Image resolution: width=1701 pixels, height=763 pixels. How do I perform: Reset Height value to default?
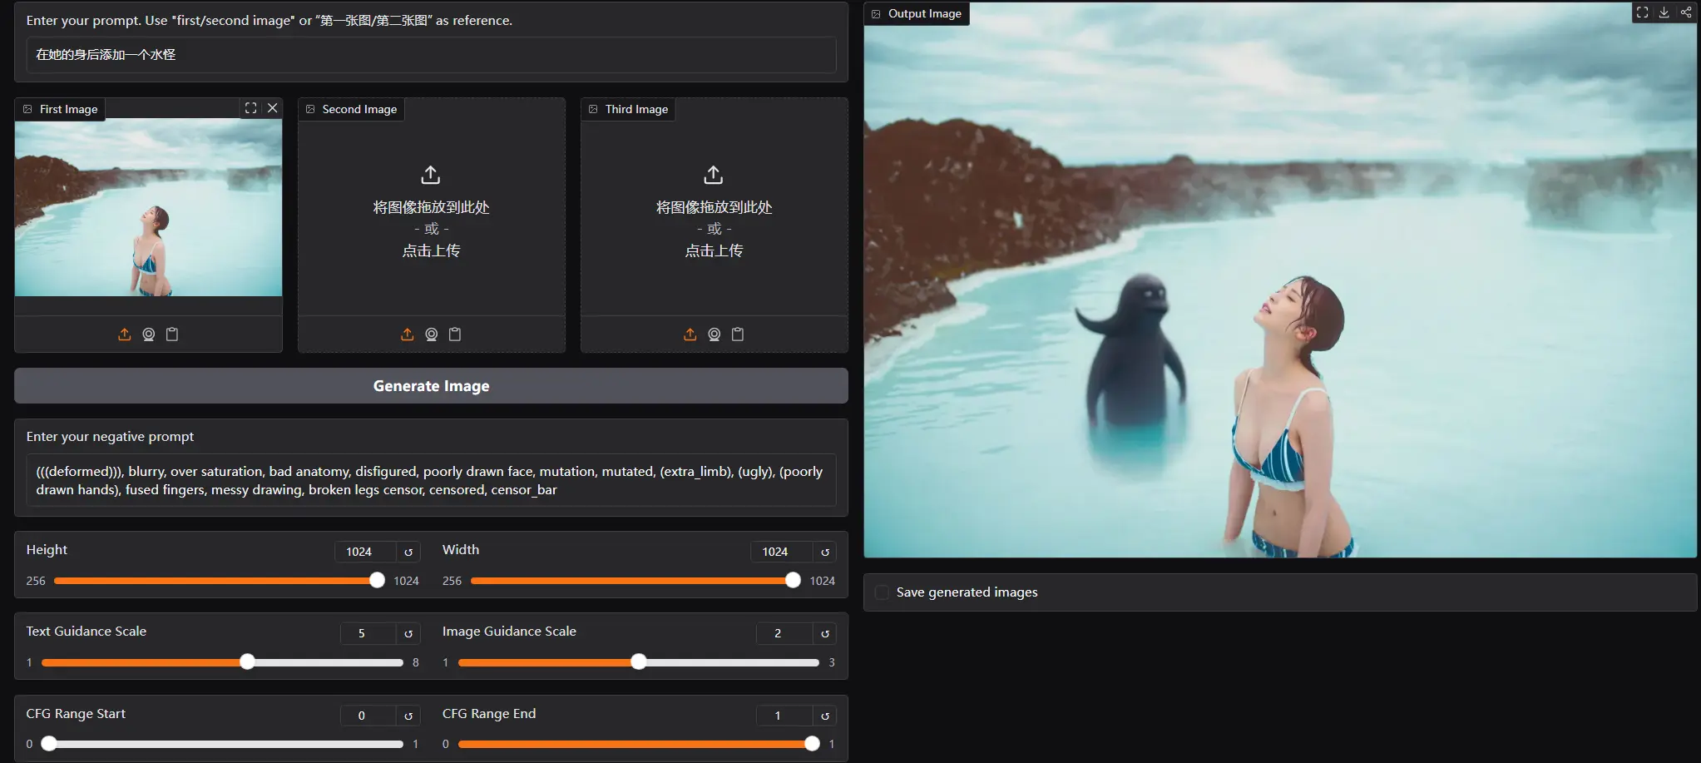[408, 552]
